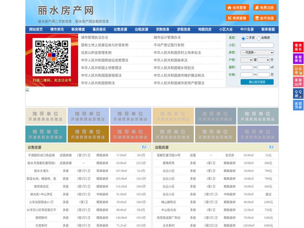Open the 中华人民共和国契税法 link
The image size is (304, 228).
pyautogui.click(x=98, y=83)
